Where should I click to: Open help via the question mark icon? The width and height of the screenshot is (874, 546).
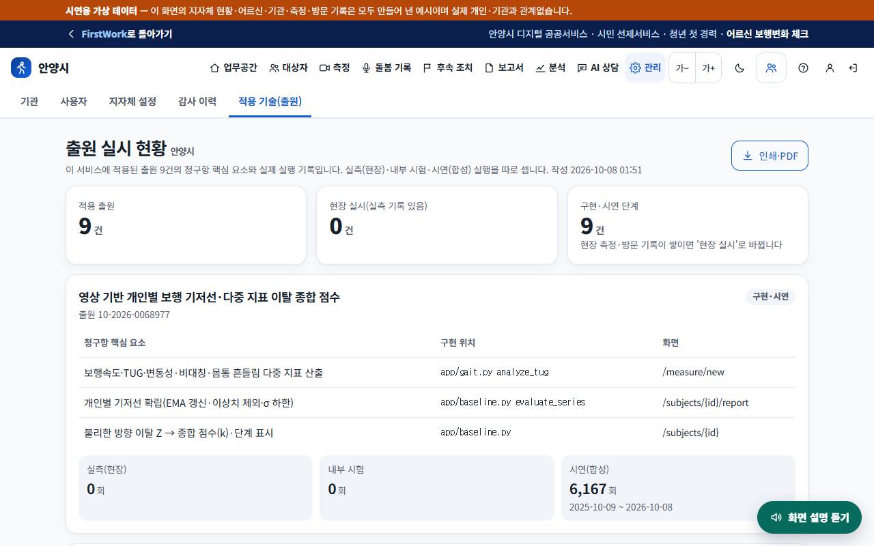click(803, 68)
